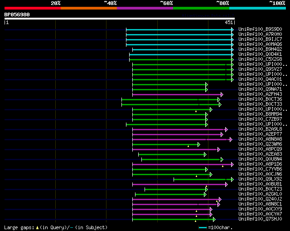Screen dimensions: 290x231
Task: Click the yellow gap marker under the Q240J2 bar
Action: 217,201
